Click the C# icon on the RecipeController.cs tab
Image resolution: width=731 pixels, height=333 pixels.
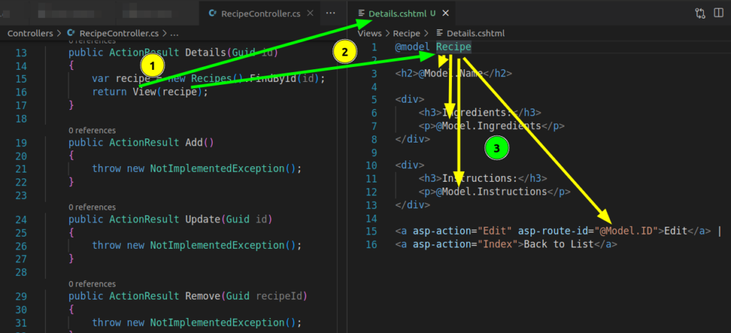[212, 14]
